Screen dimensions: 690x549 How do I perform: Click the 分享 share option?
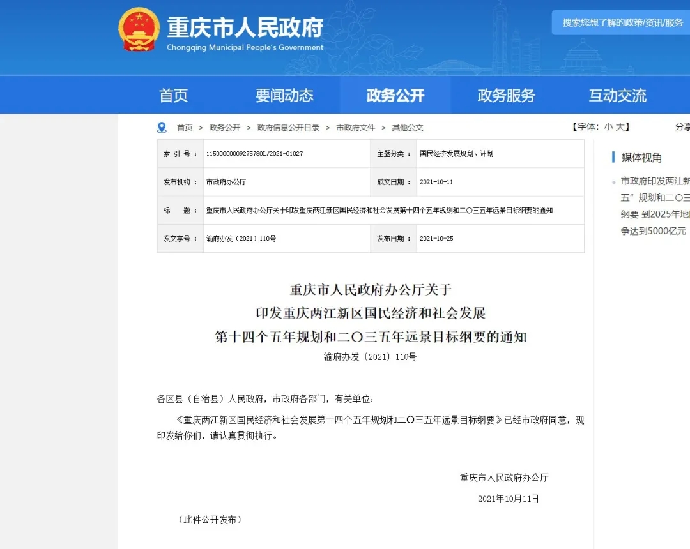[682, 127]
